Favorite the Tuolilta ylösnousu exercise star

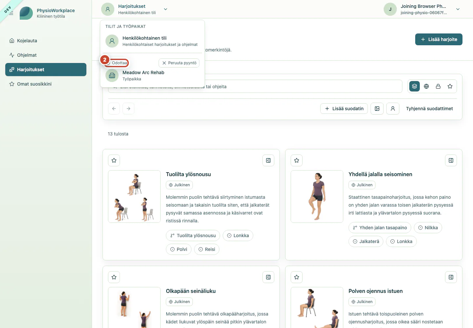pos(114,160)
